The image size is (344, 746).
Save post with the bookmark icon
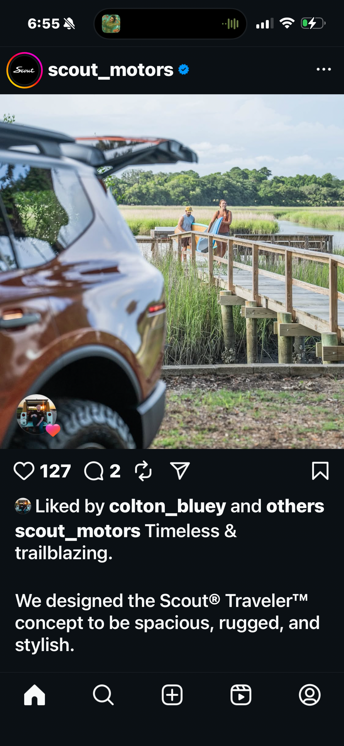coord(320,471)
